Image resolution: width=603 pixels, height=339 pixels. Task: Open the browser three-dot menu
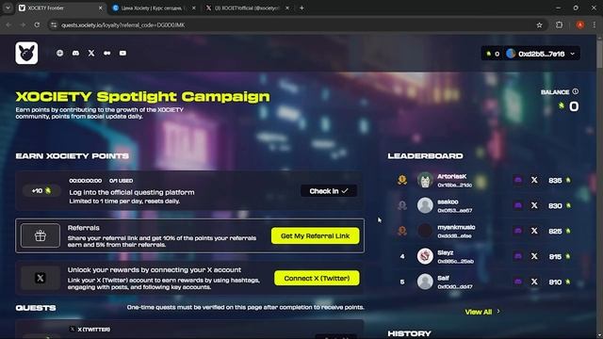coord(595,25)
